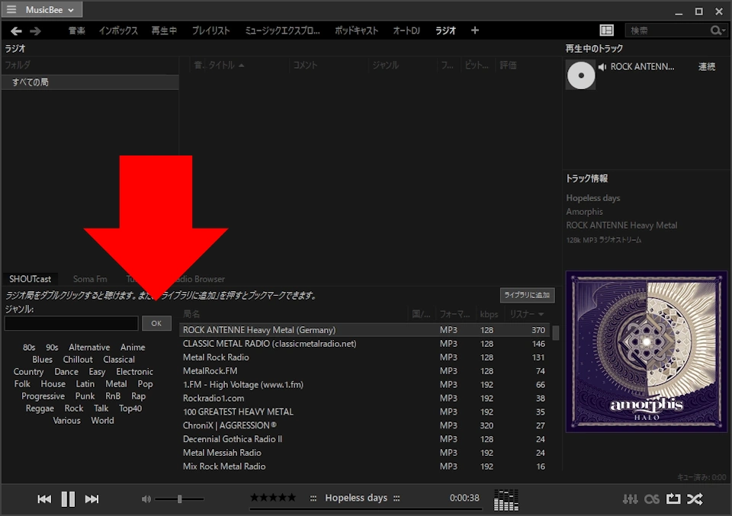Switch to the Soma Fm tab
This screenshot has width=732, height=516.
point(90,278)
